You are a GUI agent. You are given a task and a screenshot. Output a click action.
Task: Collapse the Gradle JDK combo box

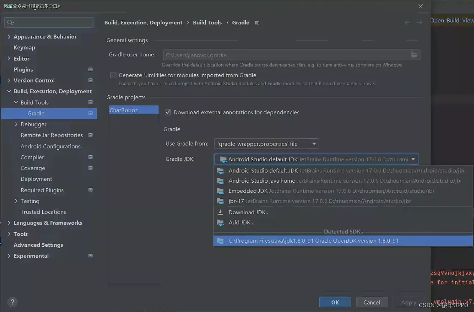[413, 159]
